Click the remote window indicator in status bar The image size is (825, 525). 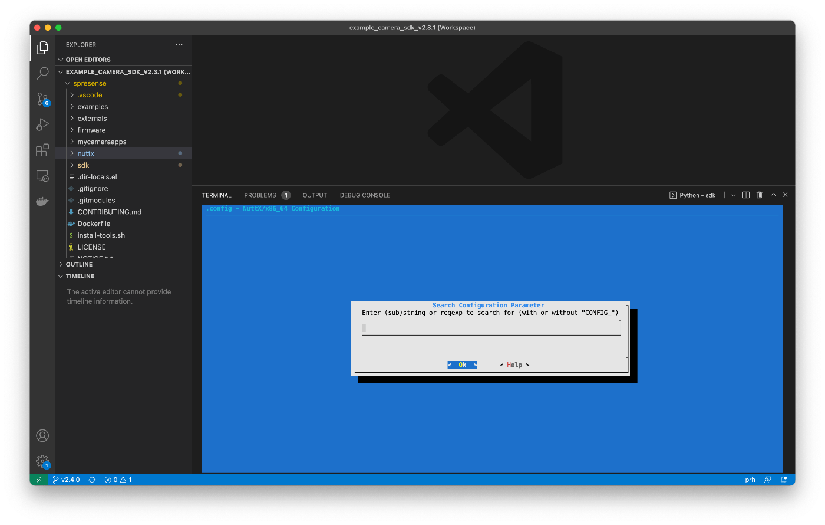click(x=39, y=480)
